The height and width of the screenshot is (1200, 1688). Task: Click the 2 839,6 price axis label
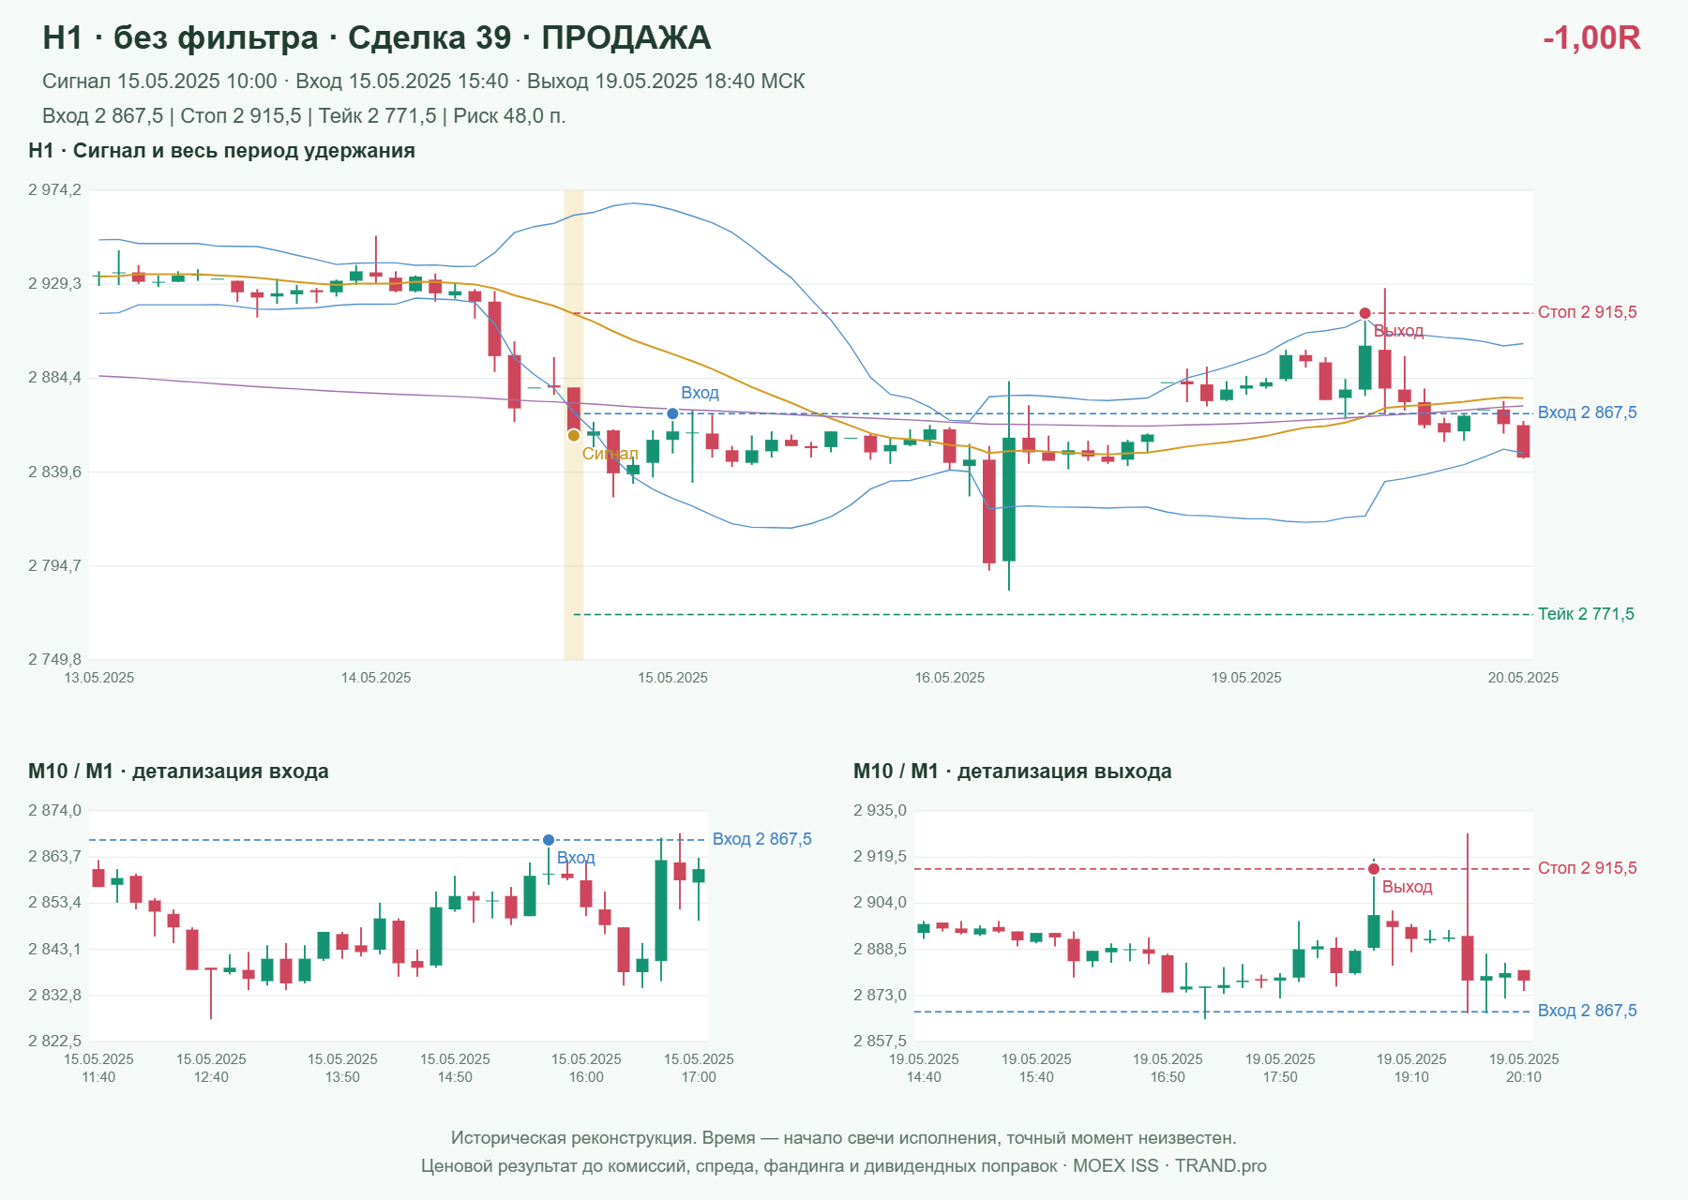coord(54,472)
